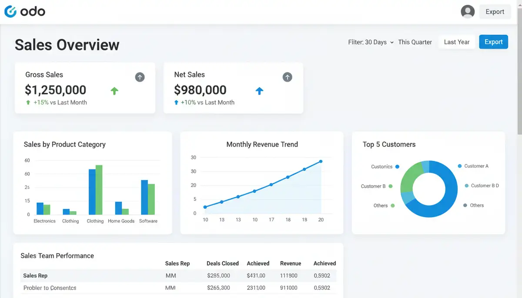Open the user profile avatar

(468, 12)
